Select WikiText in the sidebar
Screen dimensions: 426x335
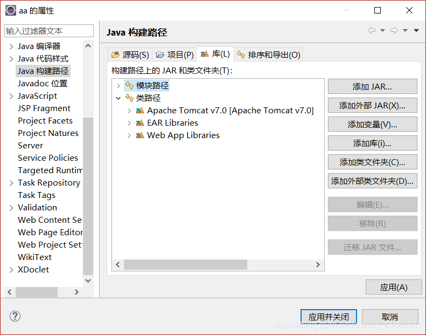[x=35, y=257]
